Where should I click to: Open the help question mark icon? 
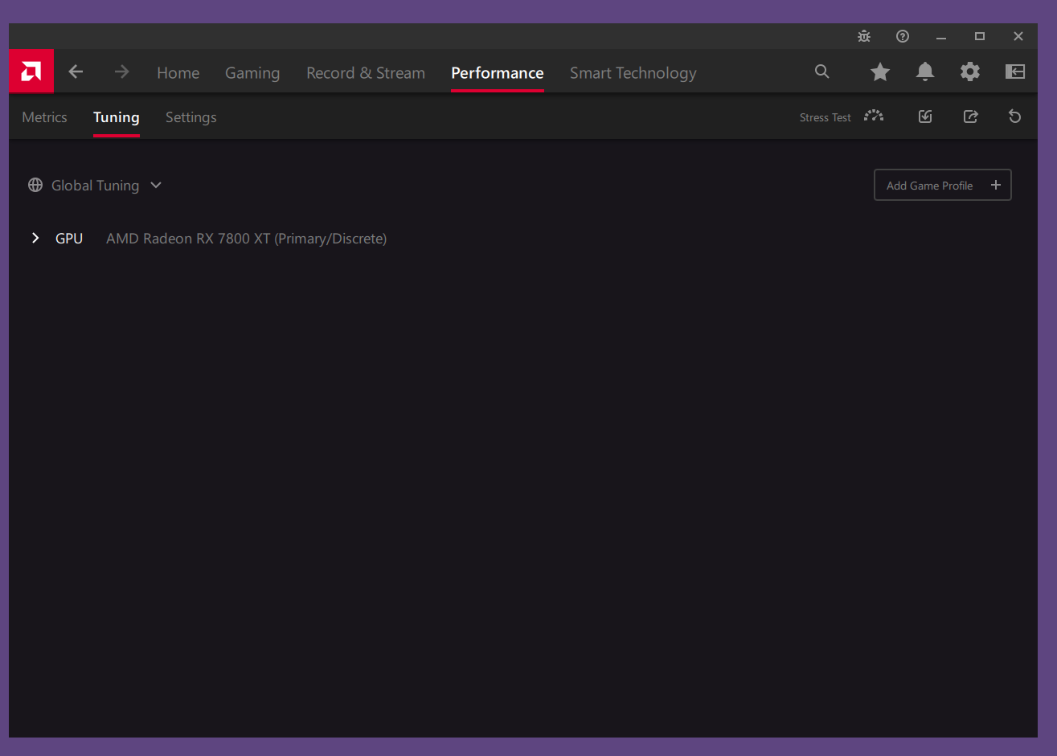point(903,36)
